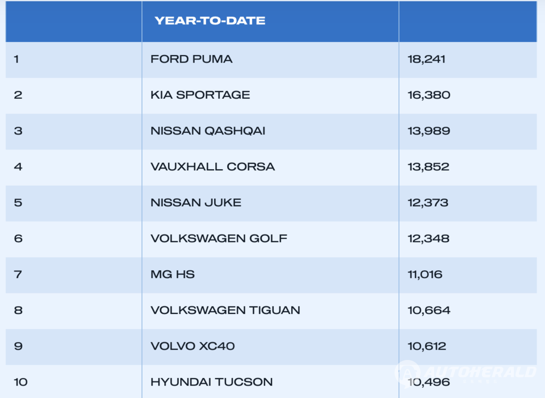The image size is (545, 398).
Task: Click rank number 2 beside Kia Sportage
Action: [18, 95]
